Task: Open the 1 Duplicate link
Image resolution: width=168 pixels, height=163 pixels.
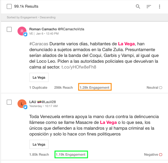Action: [x=38, y=87]
